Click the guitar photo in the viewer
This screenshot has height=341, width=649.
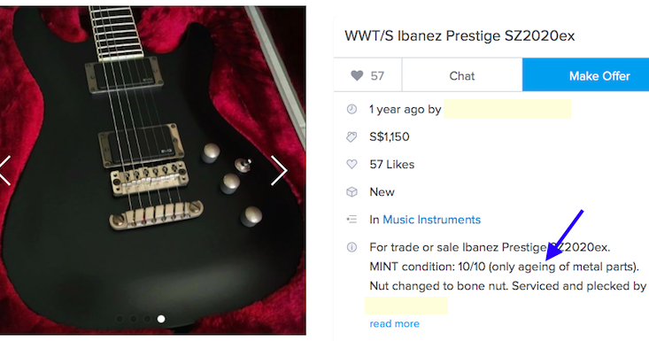152,170
